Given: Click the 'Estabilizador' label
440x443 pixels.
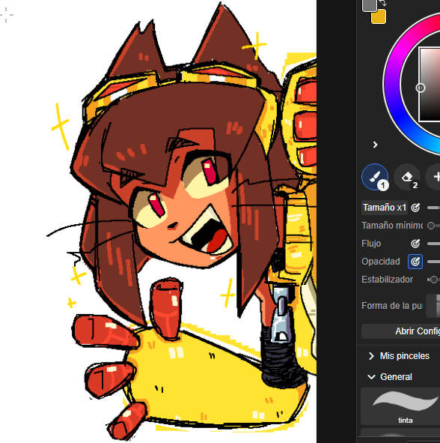Looking at the screenshot, I should tap(387, 280).
